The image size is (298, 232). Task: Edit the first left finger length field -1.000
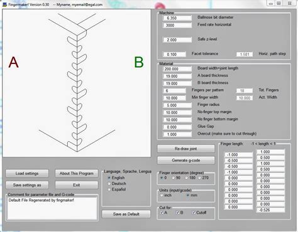coord(239,155)
